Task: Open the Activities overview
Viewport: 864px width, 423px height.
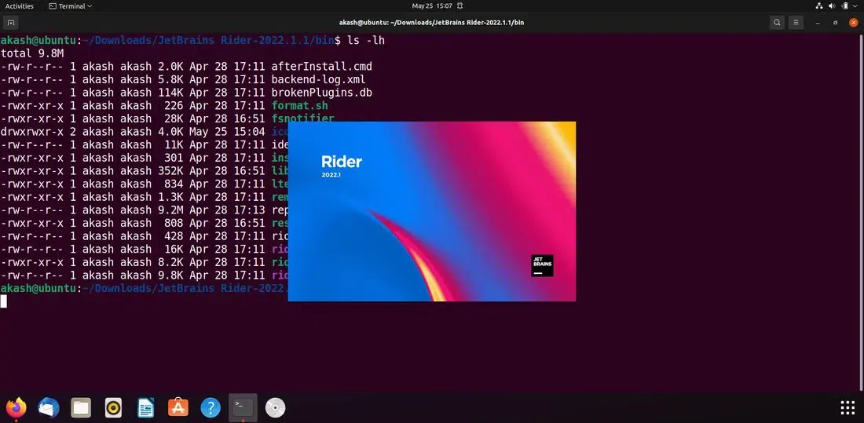Action: [20, 6]
